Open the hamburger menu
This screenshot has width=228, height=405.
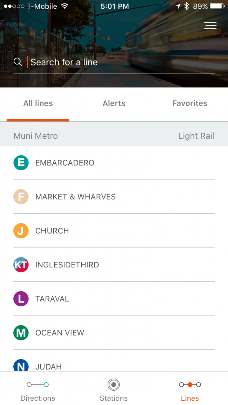(x=210, y=25)
